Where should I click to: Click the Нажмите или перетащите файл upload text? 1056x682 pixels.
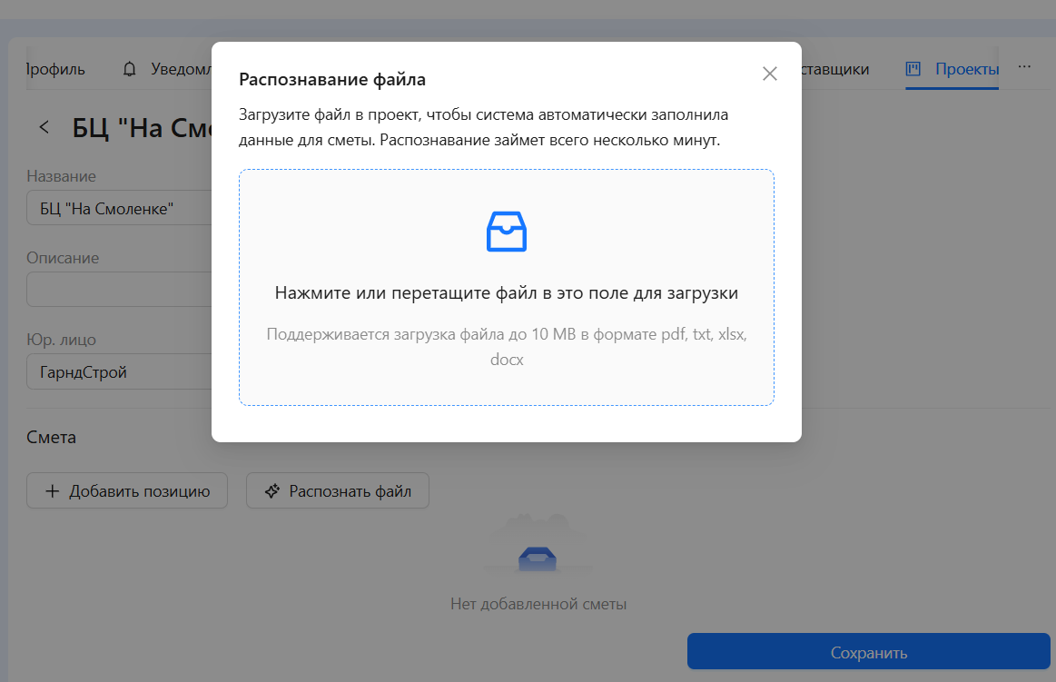507,292
